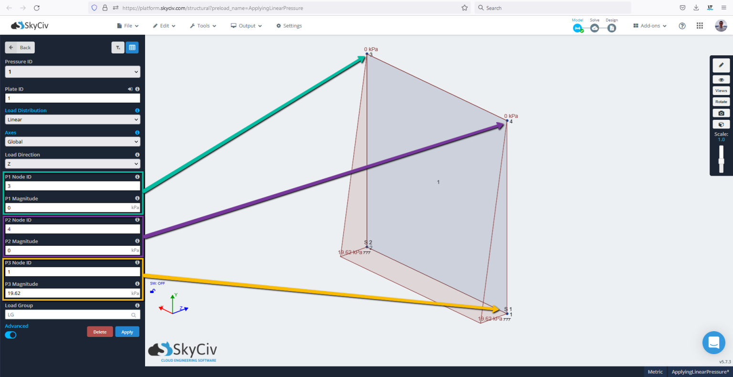Toggle the Advanced switch off

coord(10,335)
